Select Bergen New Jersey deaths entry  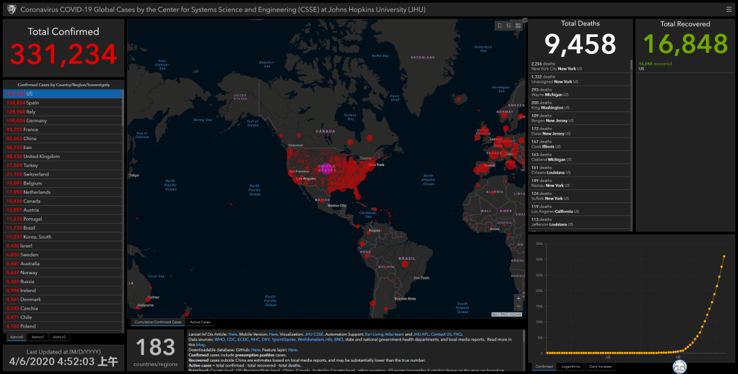point(580,118)
